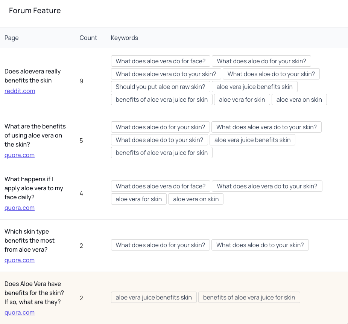This screenshot has height=324, width=348.
Task: Open the reddit.com link
Action: pos(20,91)
